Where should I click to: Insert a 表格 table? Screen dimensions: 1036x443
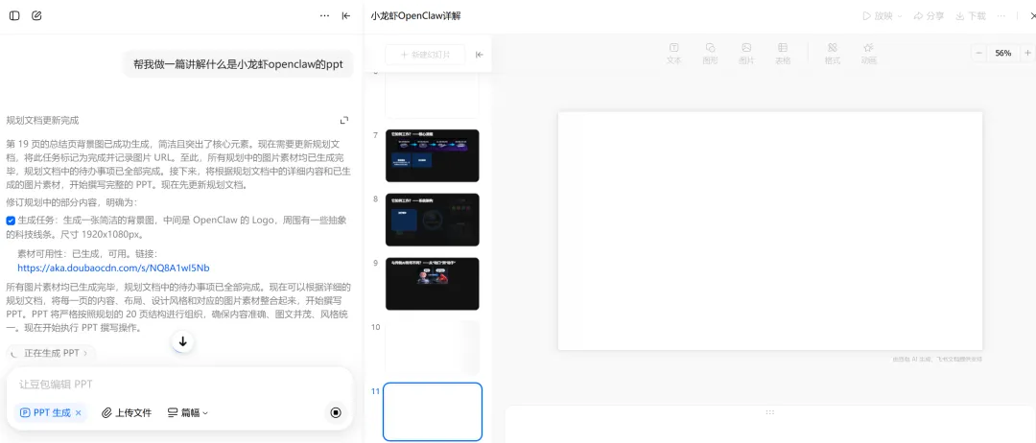point(783,54)
